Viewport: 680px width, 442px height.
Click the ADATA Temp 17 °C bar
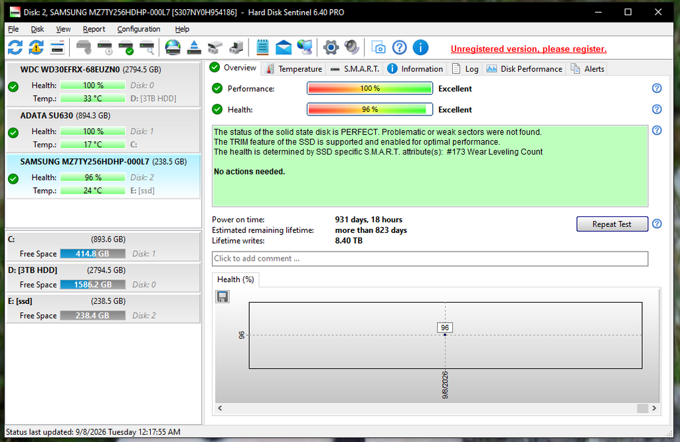coord(92,144)
